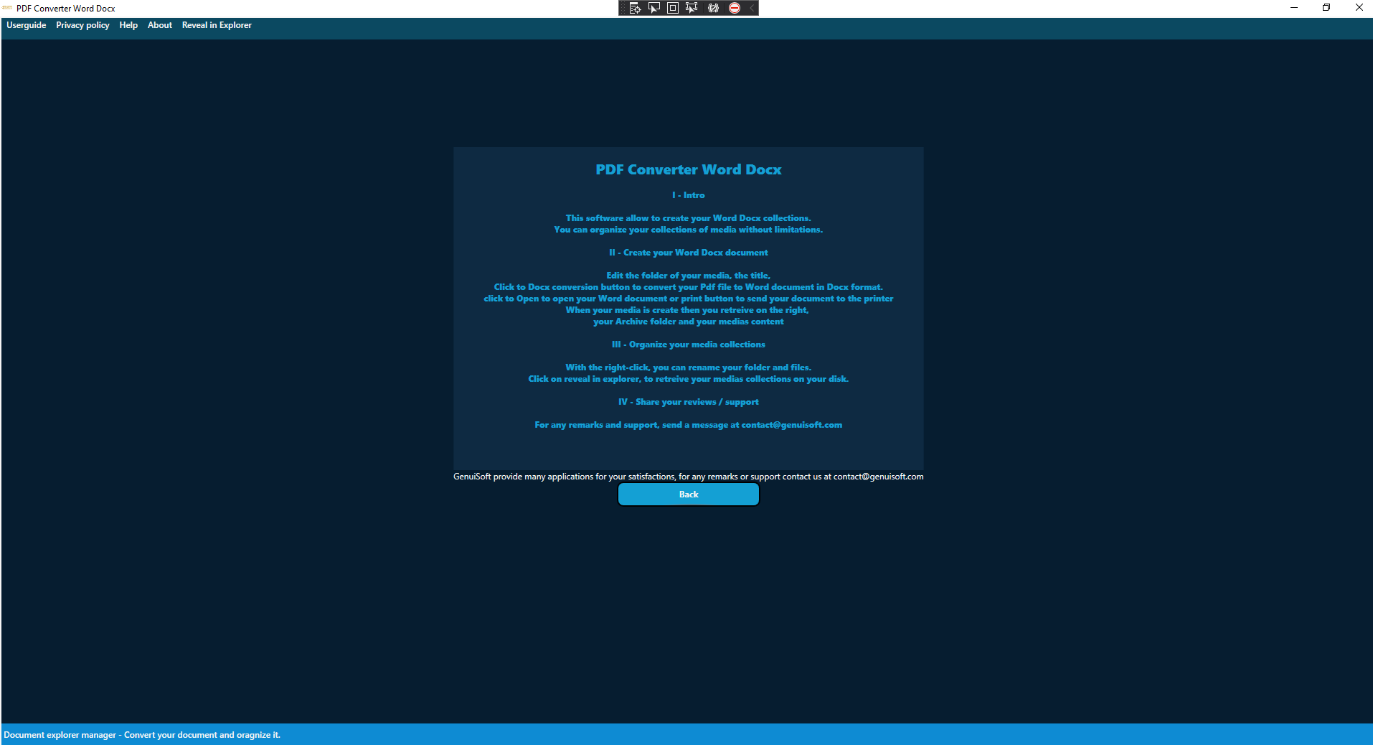Click "IV - Share your reviews / support" heading
The height and width of the screenshot is (745, 1373).
689,402
